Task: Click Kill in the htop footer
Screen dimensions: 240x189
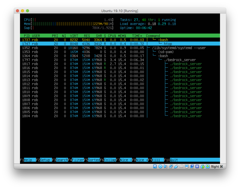Action: click(157, 160)
